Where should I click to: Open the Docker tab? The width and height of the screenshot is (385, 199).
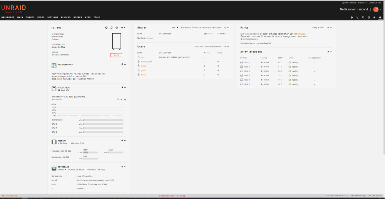pos(78,17)
